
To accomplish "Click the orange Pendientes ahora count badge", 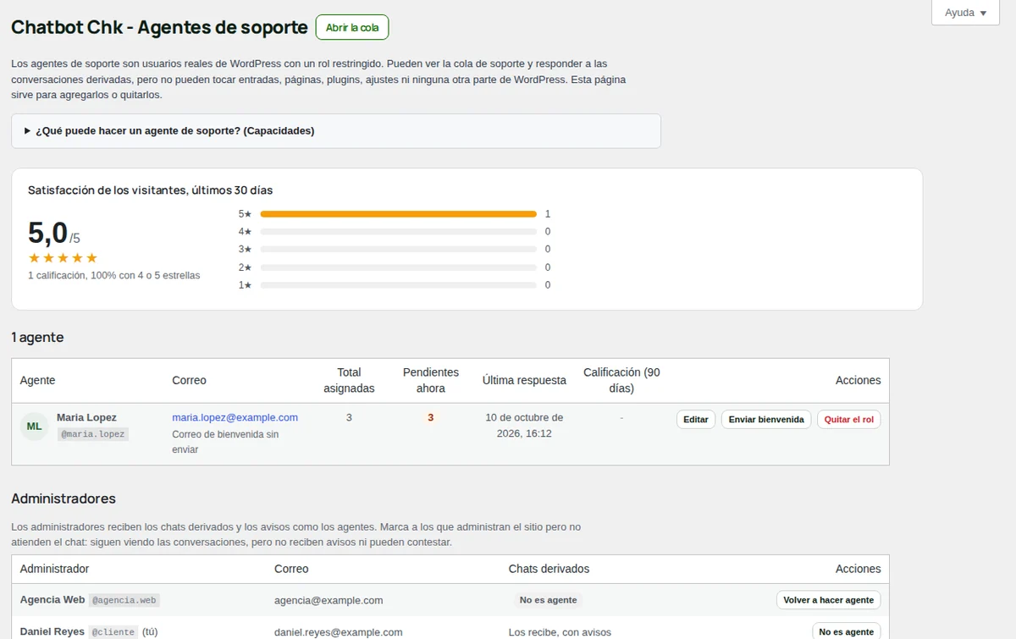I will [431, 417].
